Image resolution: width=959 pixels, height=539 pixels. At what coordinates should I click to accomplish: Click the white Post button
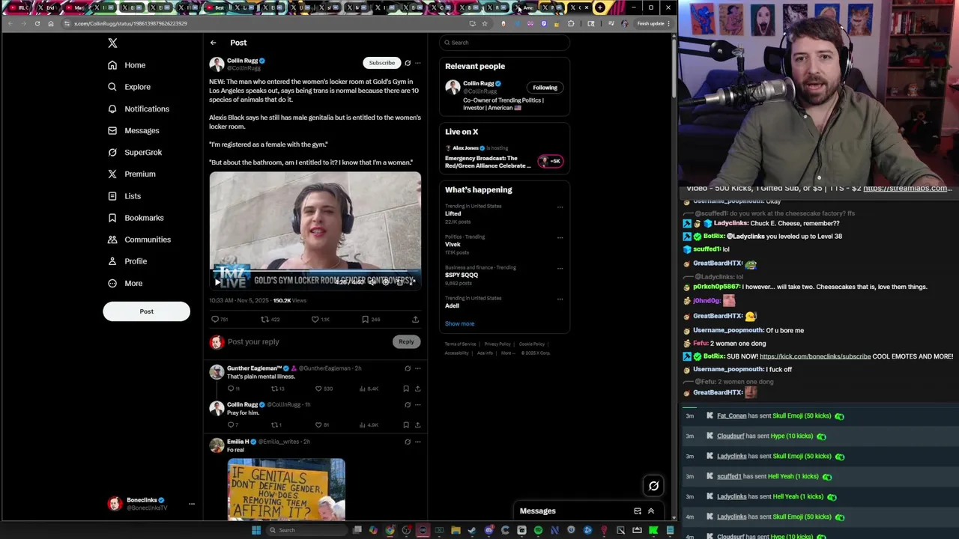point(146,311)
